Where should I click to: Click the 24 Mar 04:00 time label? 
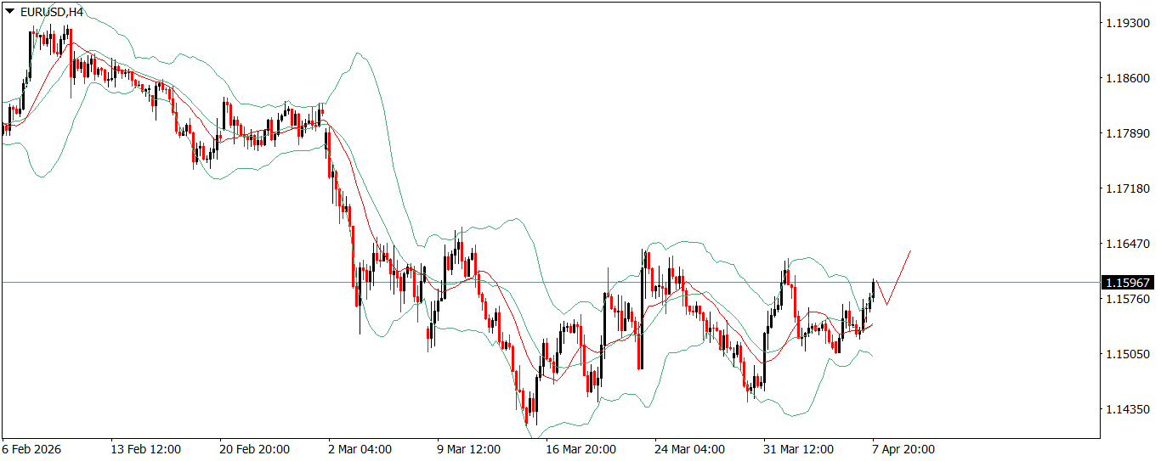point(690,449)
